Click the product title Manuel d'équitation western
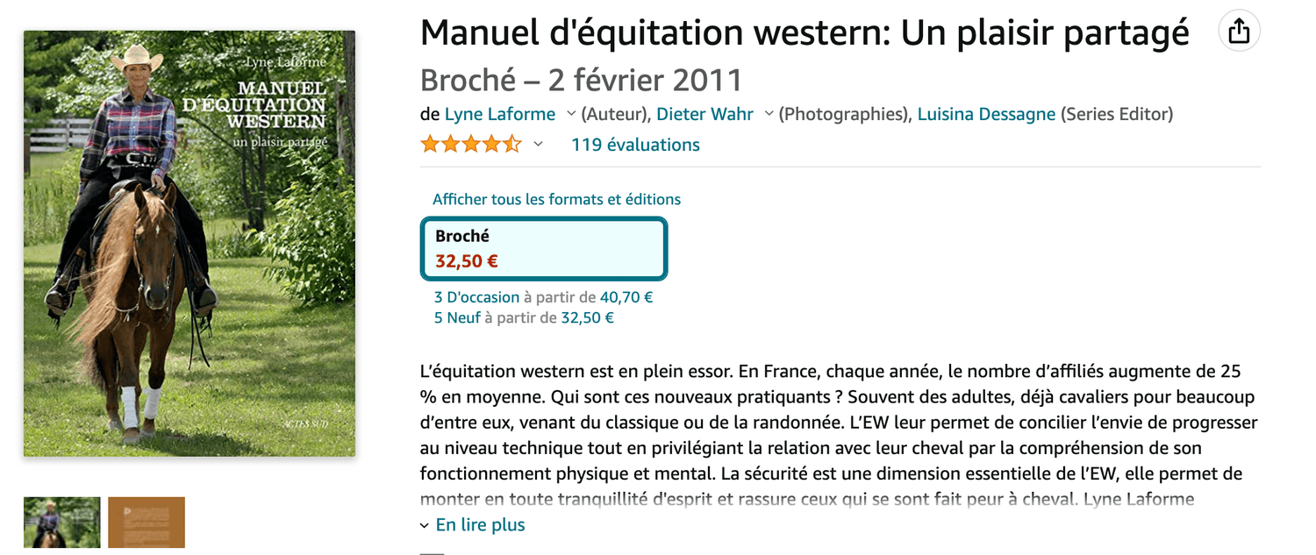This screenshot has width=1316, height=555. click(x=805, y=33)
